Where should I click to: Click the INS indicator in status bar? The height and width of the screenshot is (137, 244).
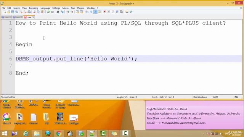tap(236, 97)
